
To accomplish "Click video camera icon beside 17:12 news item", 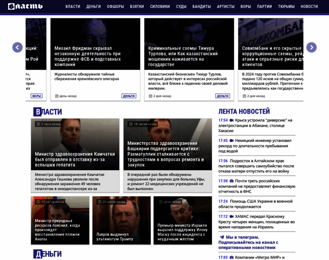I will click(232, 217).
